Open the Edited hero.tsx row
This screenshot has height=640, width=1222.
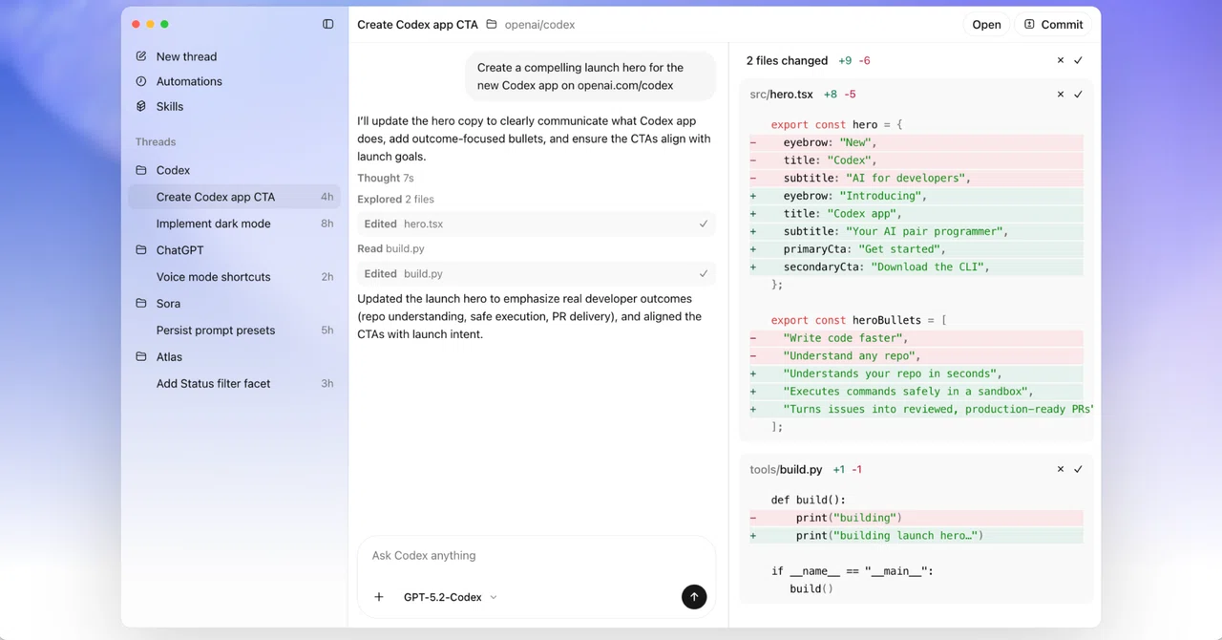537,224
